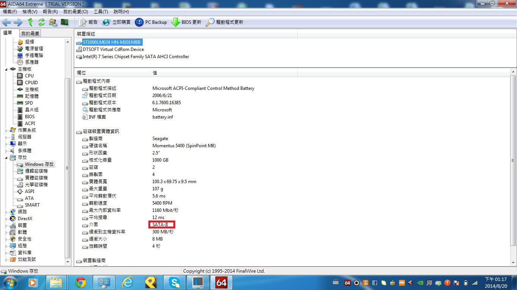Select 超頻 overclock tree item

(30, 42)
